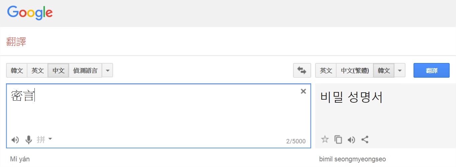
Task: Click the microphone voice input icon
Action: tap(29, 140)
